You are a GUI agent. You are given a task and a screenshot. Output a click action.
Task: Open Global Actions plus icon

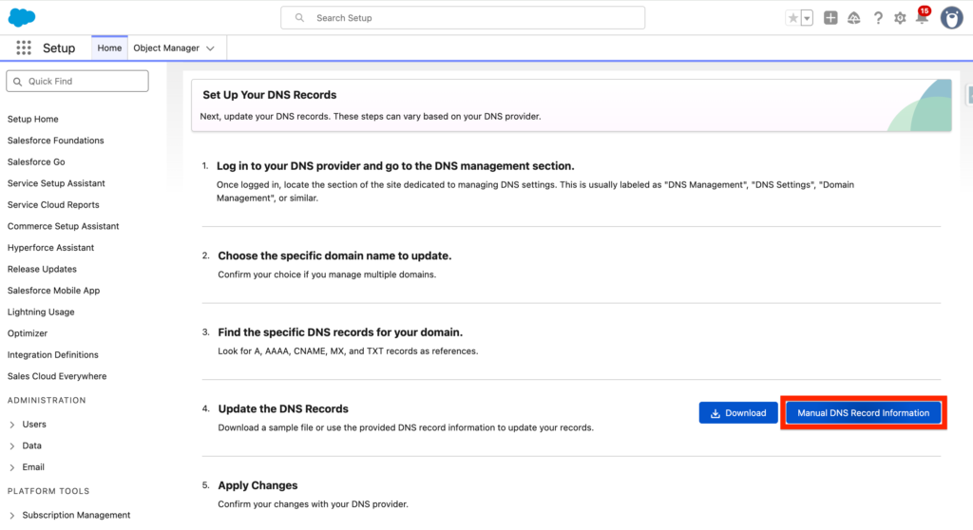pos(830,18)
